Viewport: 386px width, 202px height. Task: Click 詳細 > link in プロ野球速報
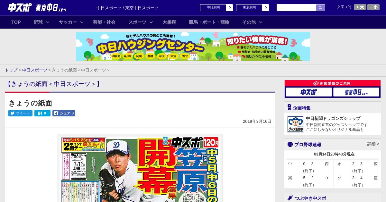point(373,144)
